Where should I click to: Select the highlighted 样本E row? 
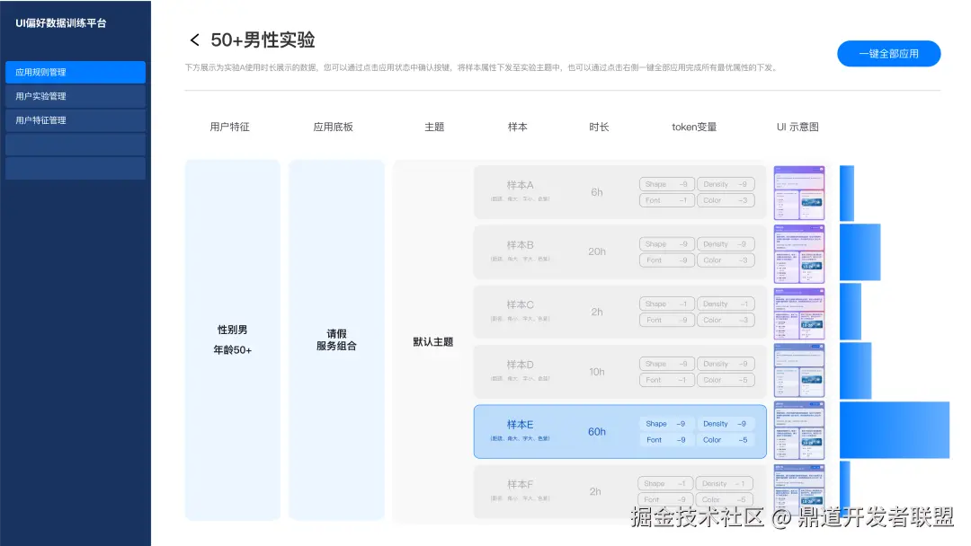coord(619,431)
